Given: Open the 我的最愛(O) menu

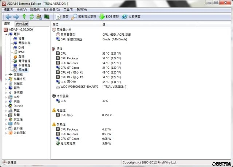Looking at the screenshot, I should click(52, 10).
